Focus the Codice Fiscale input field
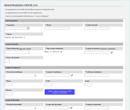Viewport: 130px width, 110px height. (x=96, y=28)
